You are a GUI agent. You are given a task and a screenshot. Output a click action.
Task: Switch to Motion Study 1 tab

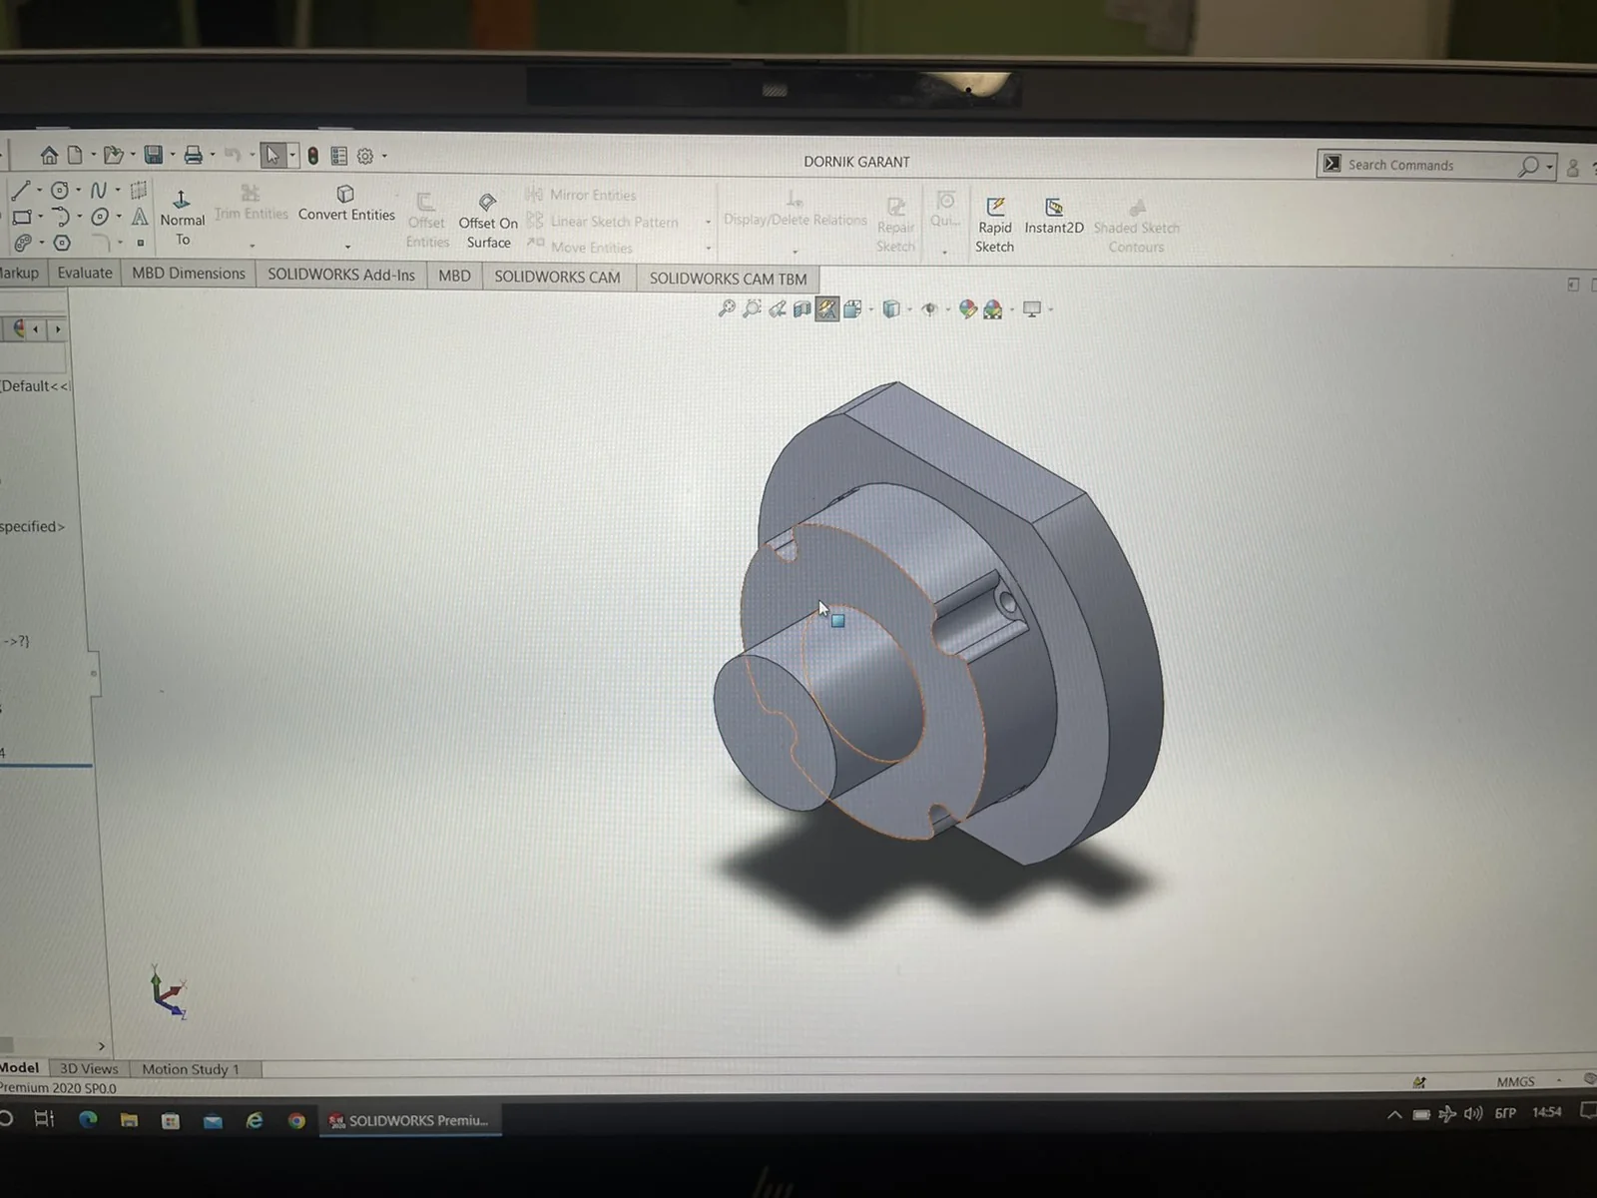point(191,1069)
